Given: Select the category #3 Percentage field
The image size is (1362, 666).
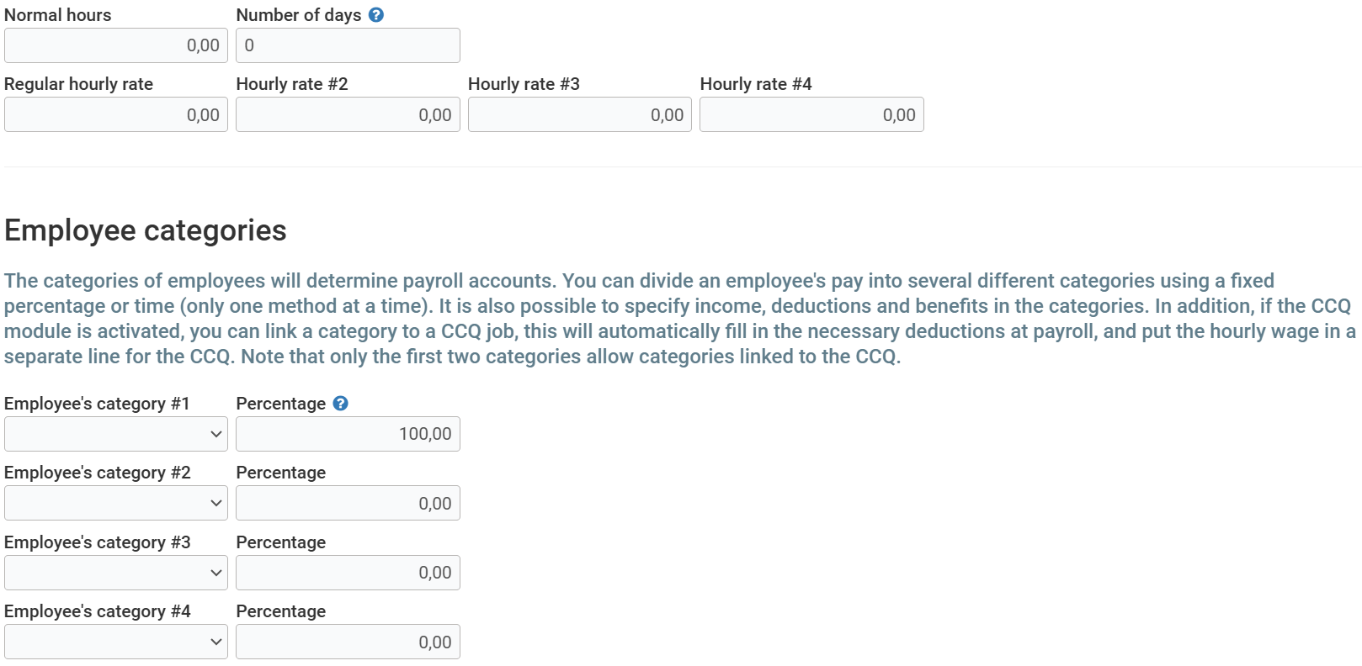Looking at the screenshot, I should pyautogui.click(x=348, y=573).
